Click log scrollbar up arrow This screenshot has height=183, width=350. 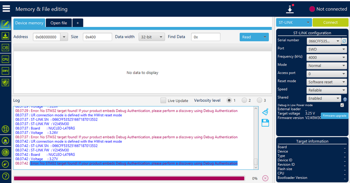pyautogui.click(x=256, y=108)
